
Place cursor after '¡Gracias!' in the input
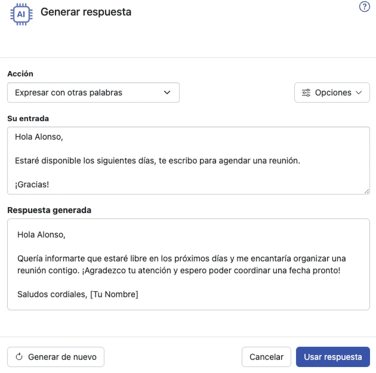(51, 184)
